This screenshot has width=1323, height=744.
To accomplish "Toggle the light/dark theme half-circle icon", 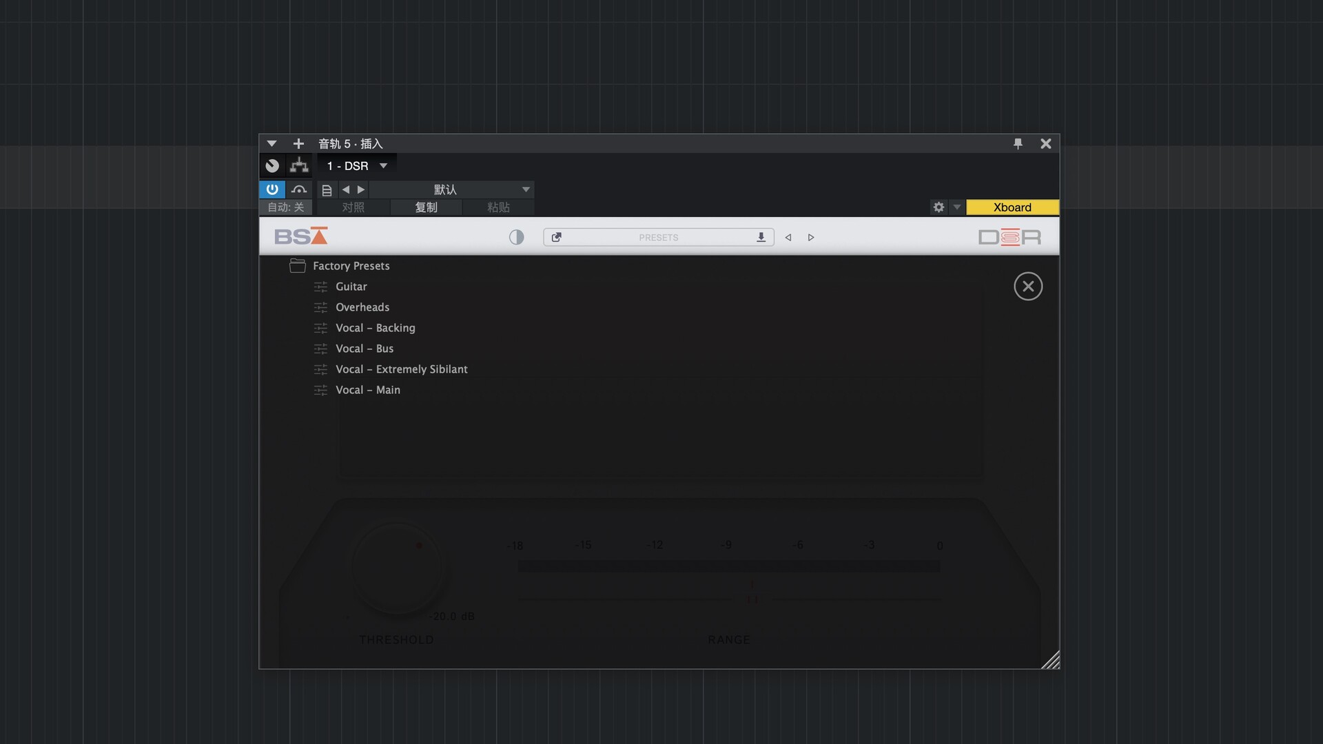I will coord(516,238).
